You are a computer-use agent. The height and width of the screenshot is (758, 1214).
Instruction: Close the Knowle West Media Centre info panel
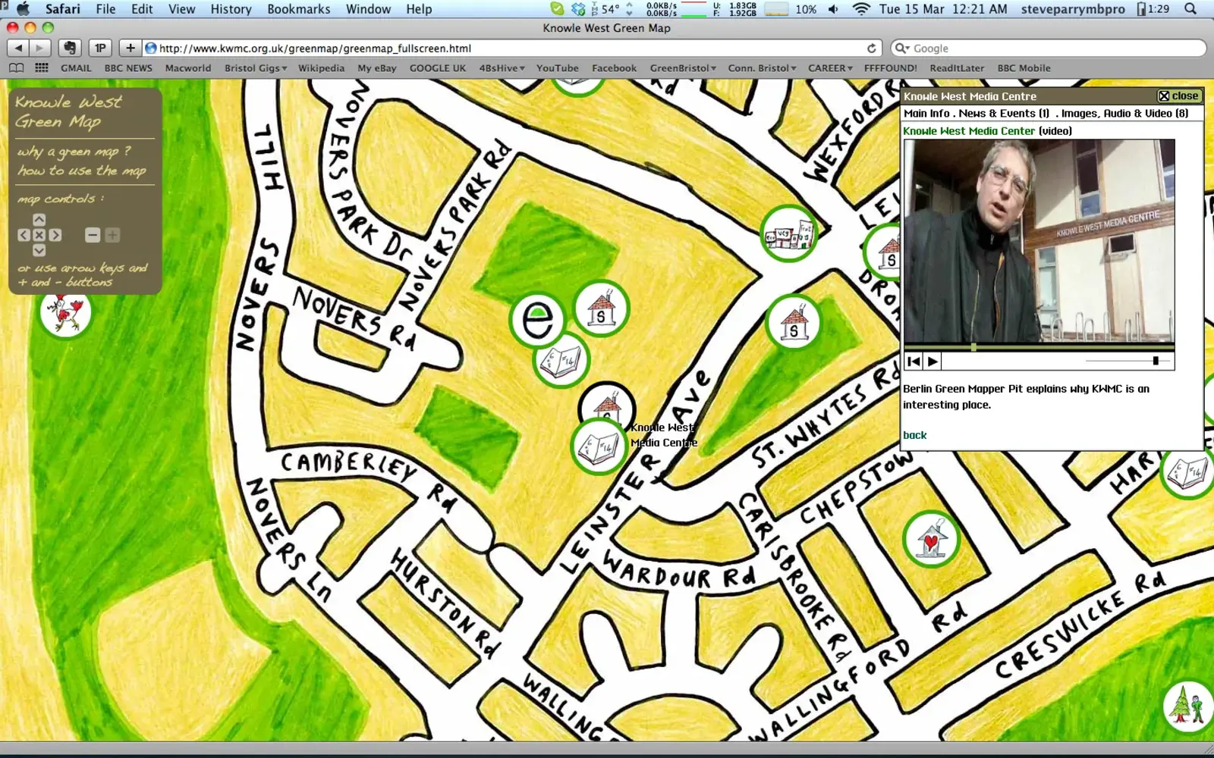click(1178, 96)
